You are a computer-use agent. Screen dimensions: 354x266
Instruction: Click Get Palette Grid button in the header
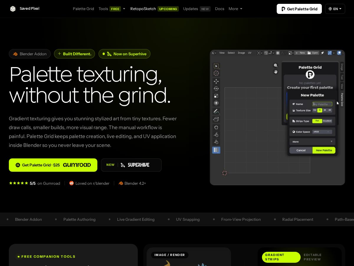pos(299,9)
